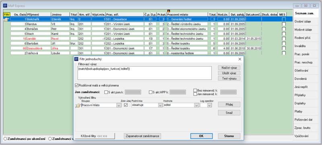
Task: Expand the Log.operátor dropdown
Action: click(x=209, y=105)
